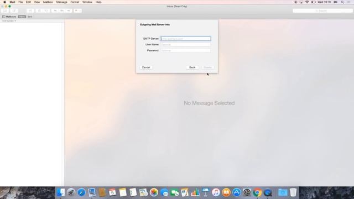Viewport: 354px width, 199px height.
Task: Open the File menu
Action: 20,2
